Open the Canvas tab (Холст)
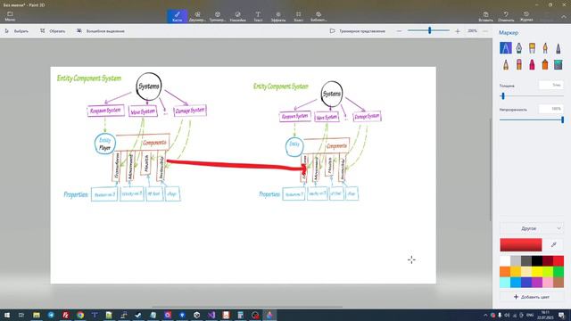This screenshot has height=321, width=571. (x=298, y=16)
